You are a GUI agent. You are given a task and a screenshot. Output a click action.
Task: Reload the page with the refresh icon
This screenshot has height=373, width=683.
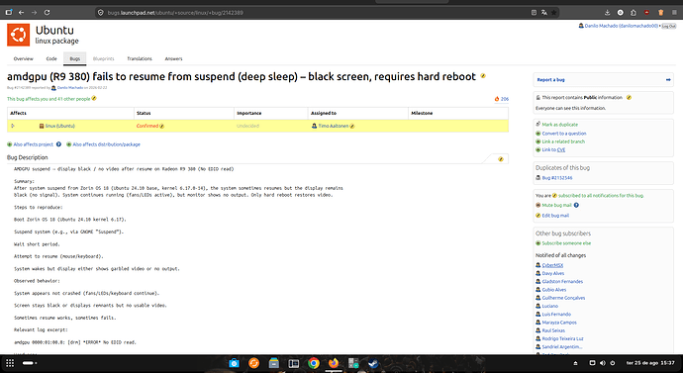[x=48, y=13]
